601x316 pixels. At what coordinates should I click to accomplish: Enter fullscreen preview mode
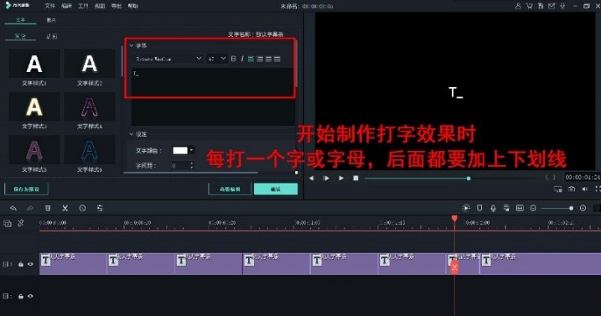click(598, 189)
